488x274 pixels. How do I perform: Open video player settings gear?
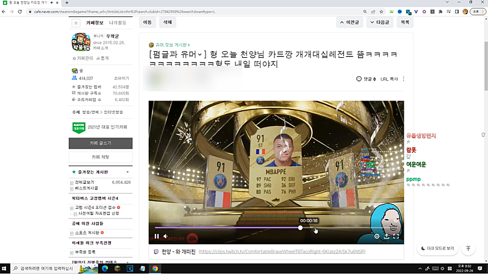coord(376,236)
